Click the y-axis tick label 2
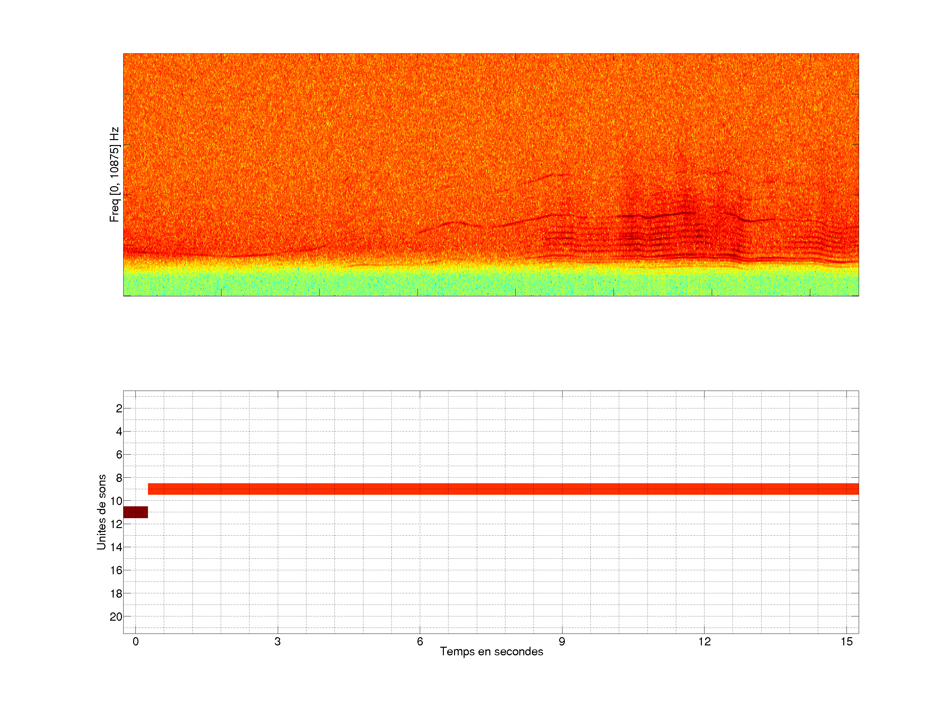This screenshot has width=949, height=712. 119,408
